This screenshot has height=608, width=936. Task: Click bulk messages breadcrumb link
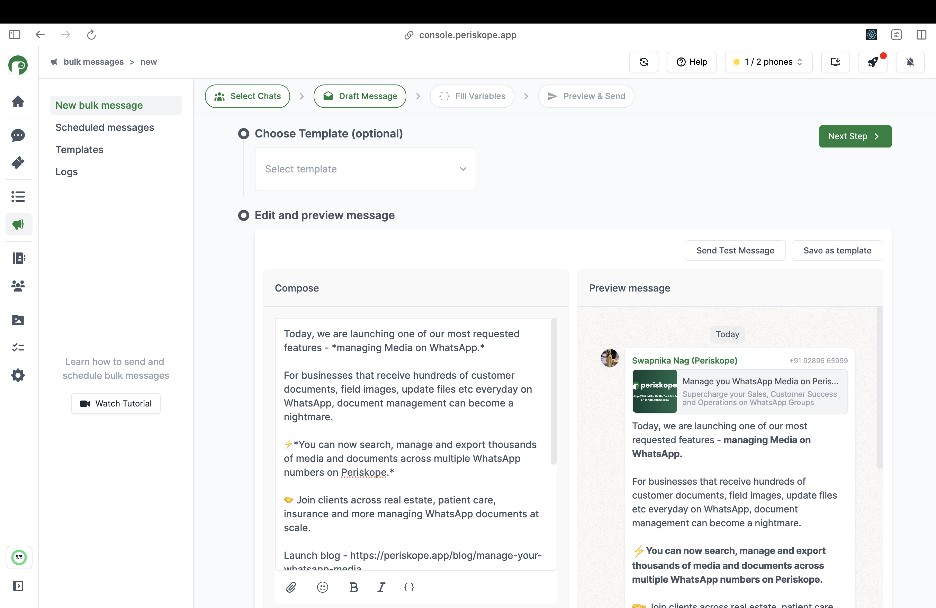pyautogui.click(x=93, y=62)
